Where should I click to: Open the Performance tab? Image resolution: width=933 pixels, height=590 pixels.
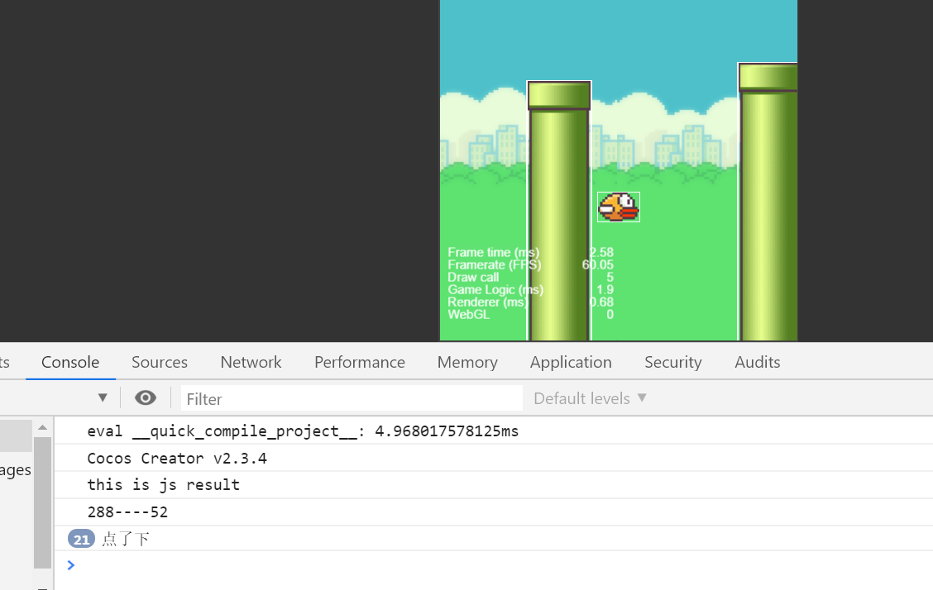(360, 362)
